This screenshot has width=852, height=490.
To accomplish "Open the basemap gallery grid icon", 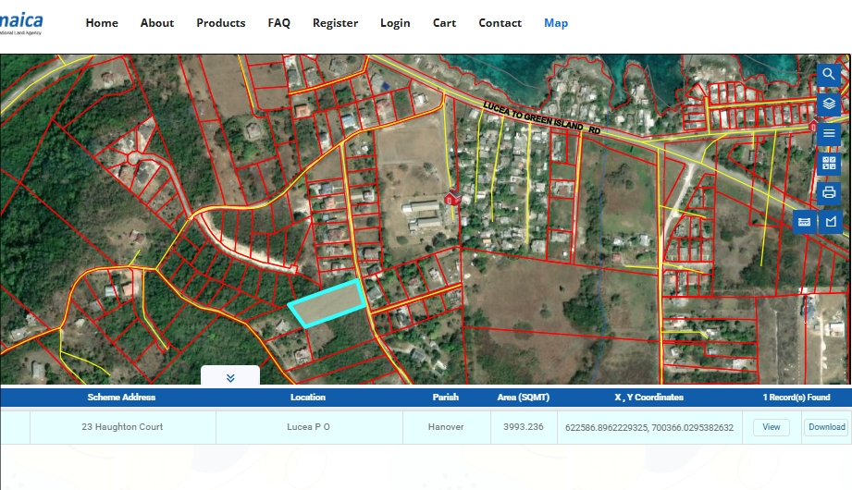I will click(829, 163).
